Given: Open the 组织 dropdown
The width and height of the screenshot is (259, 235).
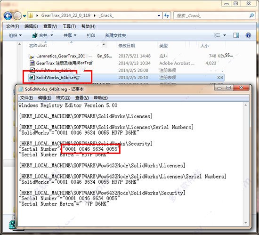Looking at the screenshot, I should coord(15,35).
